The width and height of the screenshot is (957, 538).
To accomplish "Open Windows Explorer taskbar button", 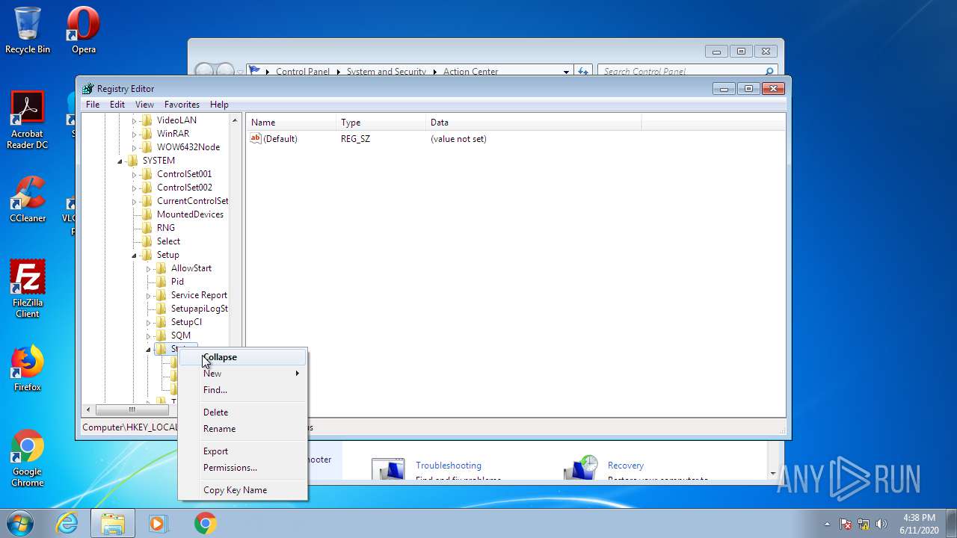I will (x=113, y=523).
